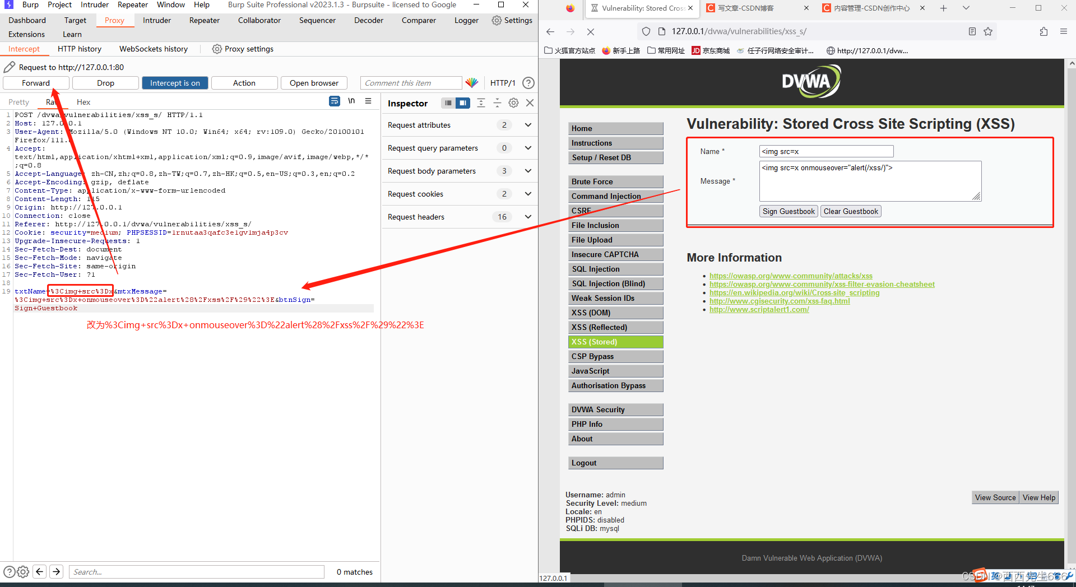Open Firefox application hamburger menu
1076x587 pixels.
[1064, 31]
